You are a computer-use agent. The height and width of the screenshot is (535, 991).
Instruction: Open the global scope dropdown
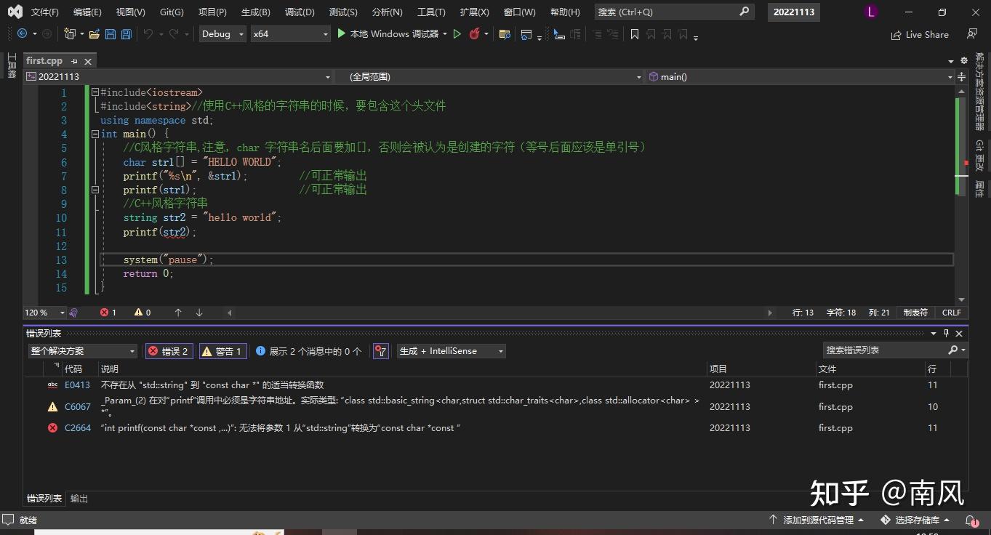click(489, 76)
